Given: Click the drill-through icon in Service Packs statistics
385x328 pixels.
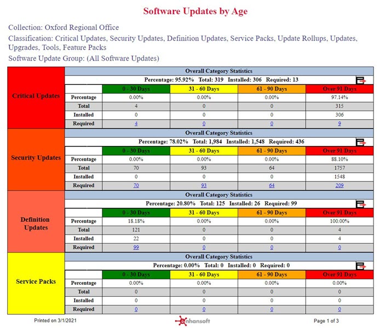Looking at the screenshot, I should pos(361,266).
